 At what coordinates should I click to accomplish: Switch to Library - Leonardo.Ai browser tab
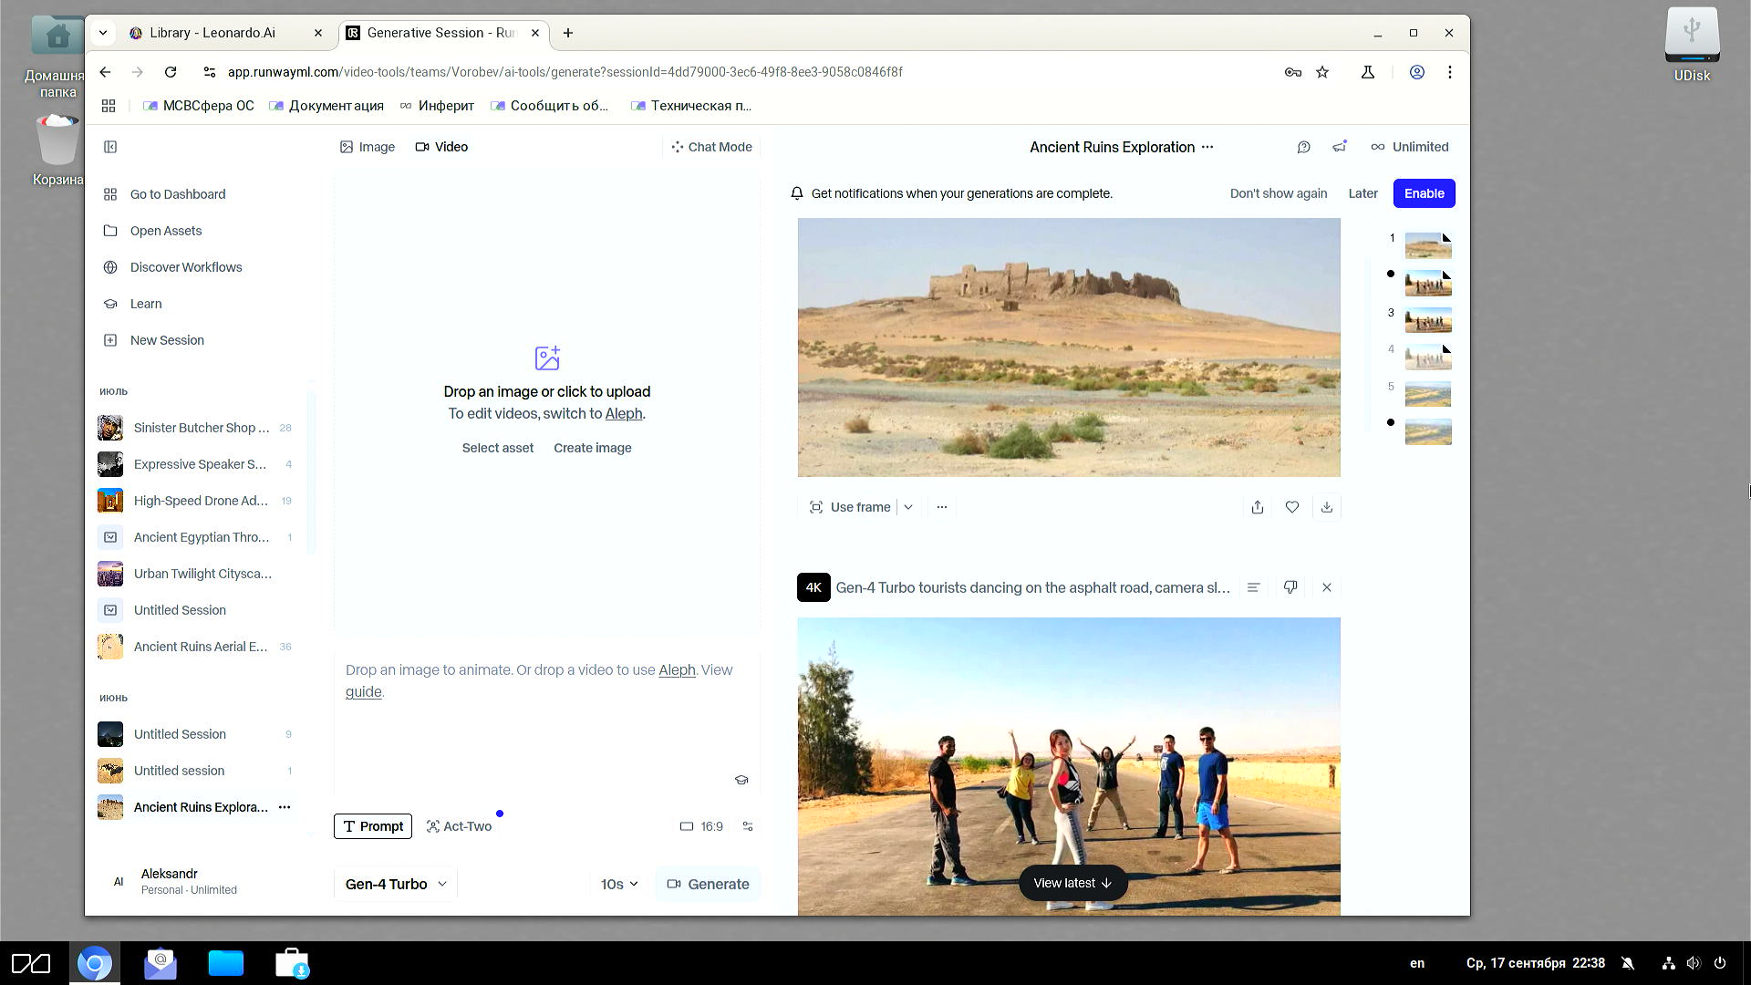[212, 33]
